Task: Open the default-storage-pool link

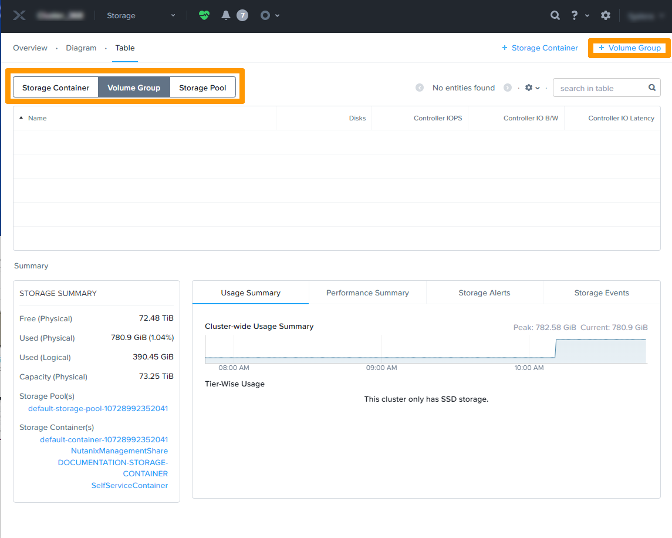Action: 97,408
